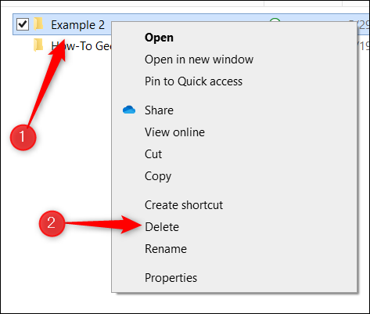Select Pin to Quick access
The width and height of the screenshot is (370, 314).
(x=193, y=81)
